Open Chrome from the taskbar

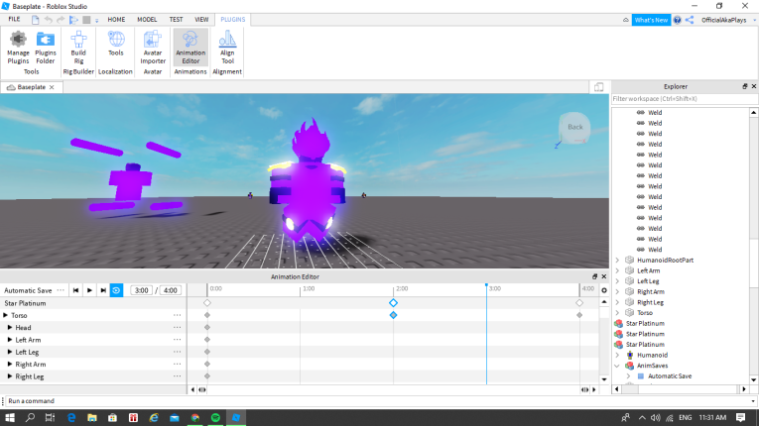[195, 417]
